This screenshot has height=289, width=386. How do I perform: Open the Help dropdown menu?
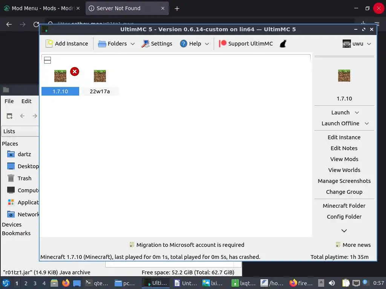click(x=195, y=44)
